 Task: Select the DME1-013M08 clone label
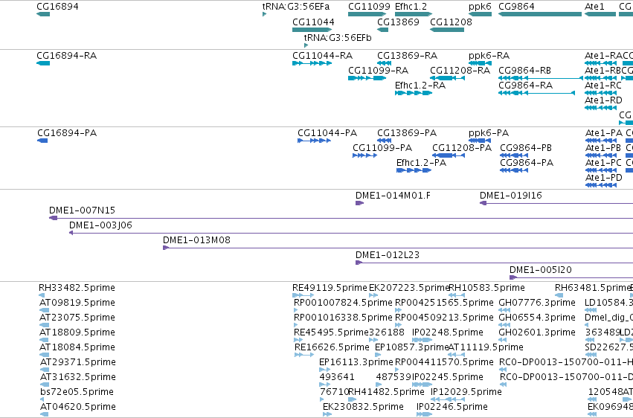196,240
